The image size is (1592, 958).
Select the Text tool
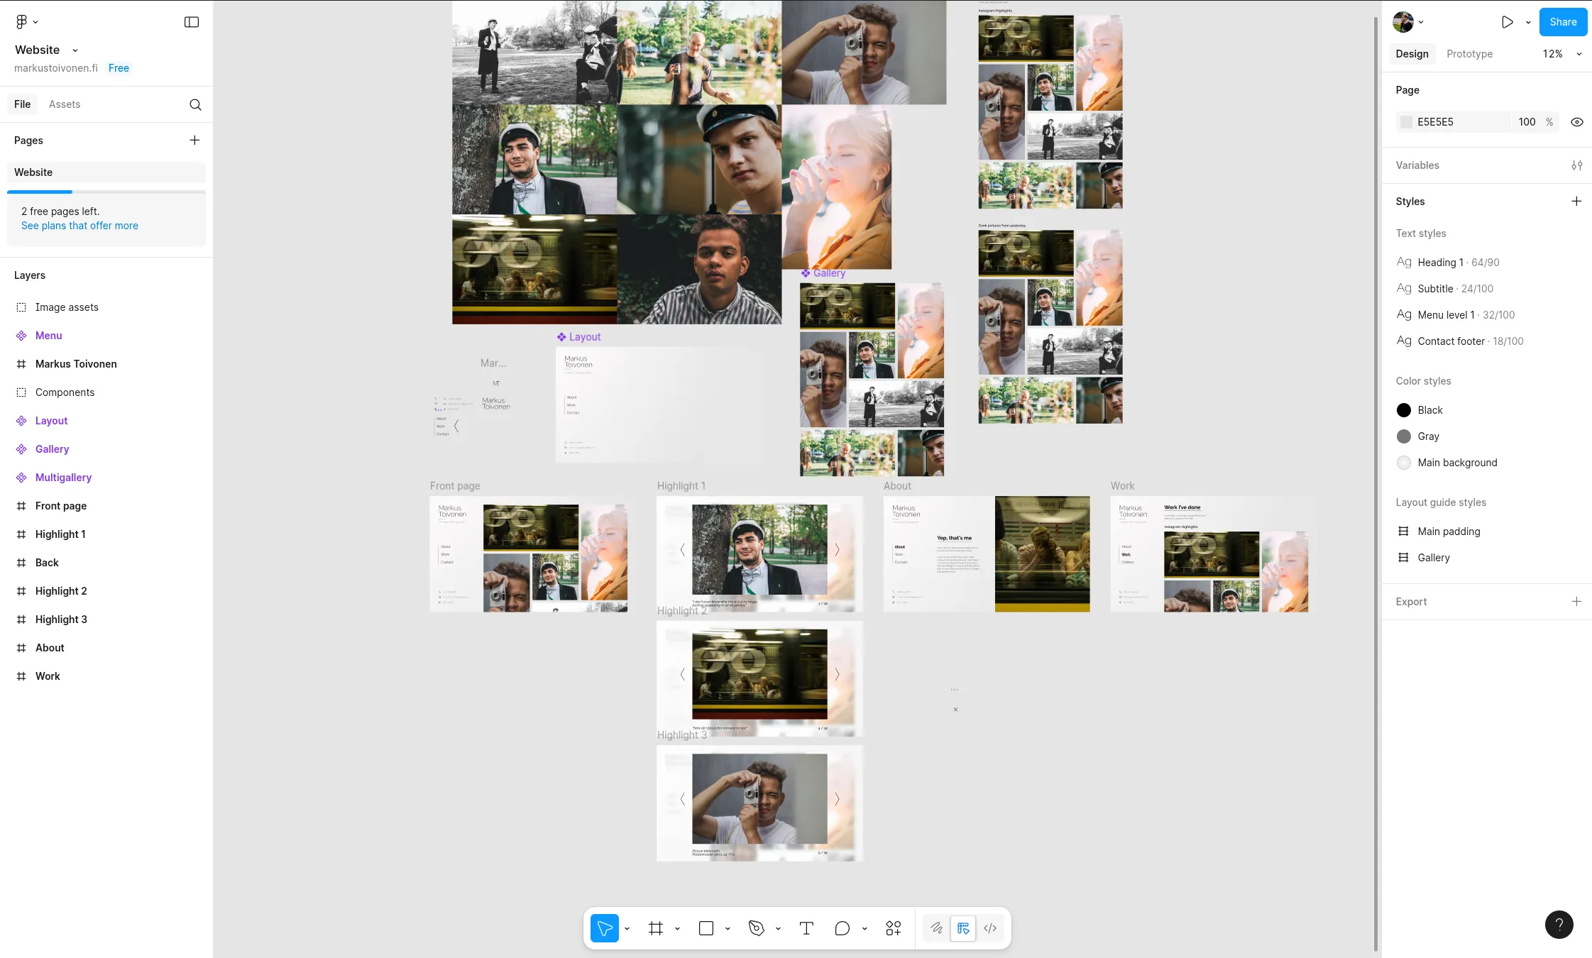(806, 928)
